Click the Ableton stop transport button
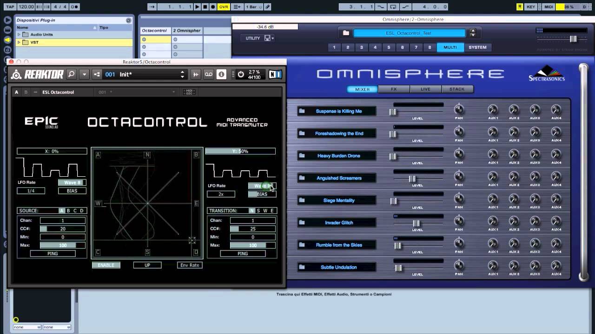Screen dimensions: 595x334 point(205,7)
